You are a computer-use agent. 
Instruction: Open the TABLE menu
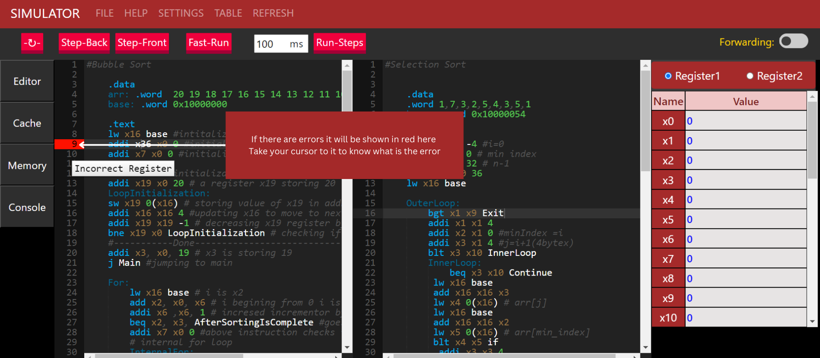point(228,13)
